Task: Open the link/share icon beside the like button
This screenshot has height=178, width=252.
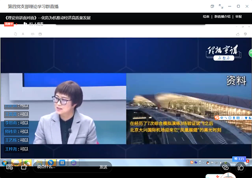Action: click(x=225, y=167)
